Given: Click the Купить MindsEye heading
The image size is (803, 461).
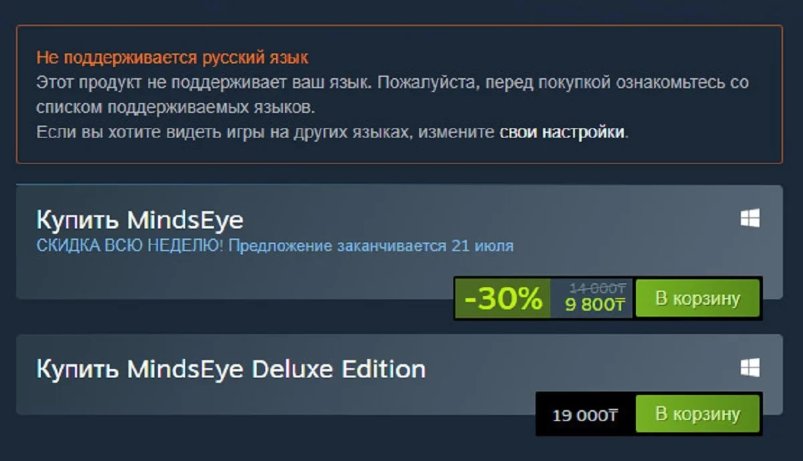Looking at the screenshot, I should pyautogui.click(x=140, y=219).
